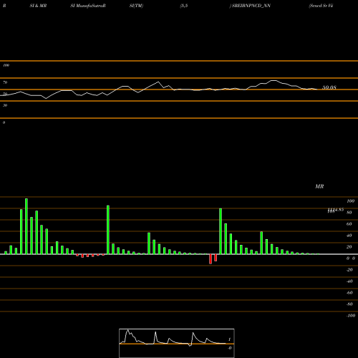
Task: Click the MR right-axis label -80
Action: pyautogui.click(x=349, y=304)
